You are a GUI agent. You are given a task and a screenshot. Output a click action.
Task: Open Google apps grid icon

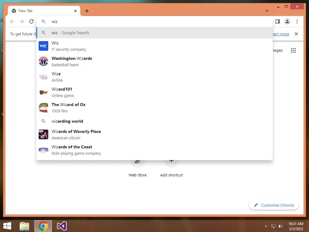[293, 50]
